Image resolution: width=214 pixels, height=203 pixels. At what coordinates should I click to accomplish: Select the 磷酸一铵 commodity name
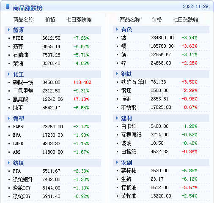[x=23, y=82]
